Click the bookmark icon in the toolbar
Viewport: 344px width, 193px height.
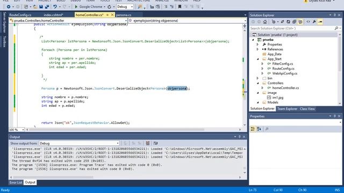[x=180, y=7]
